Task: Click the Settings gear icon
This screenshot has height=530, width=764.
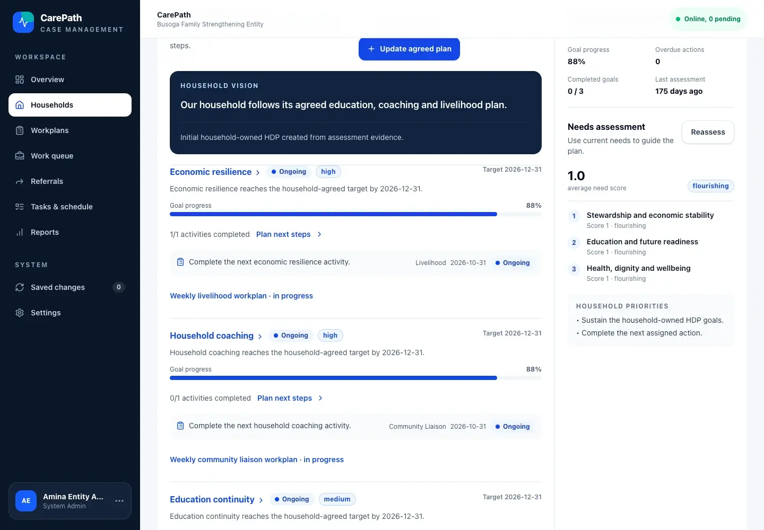Action: 20,313
